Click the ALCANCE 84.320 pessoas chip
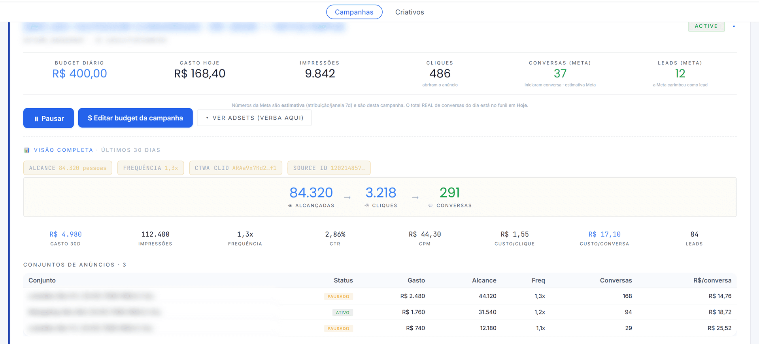This screenshot has width=759, height=344. coord(68,168)
